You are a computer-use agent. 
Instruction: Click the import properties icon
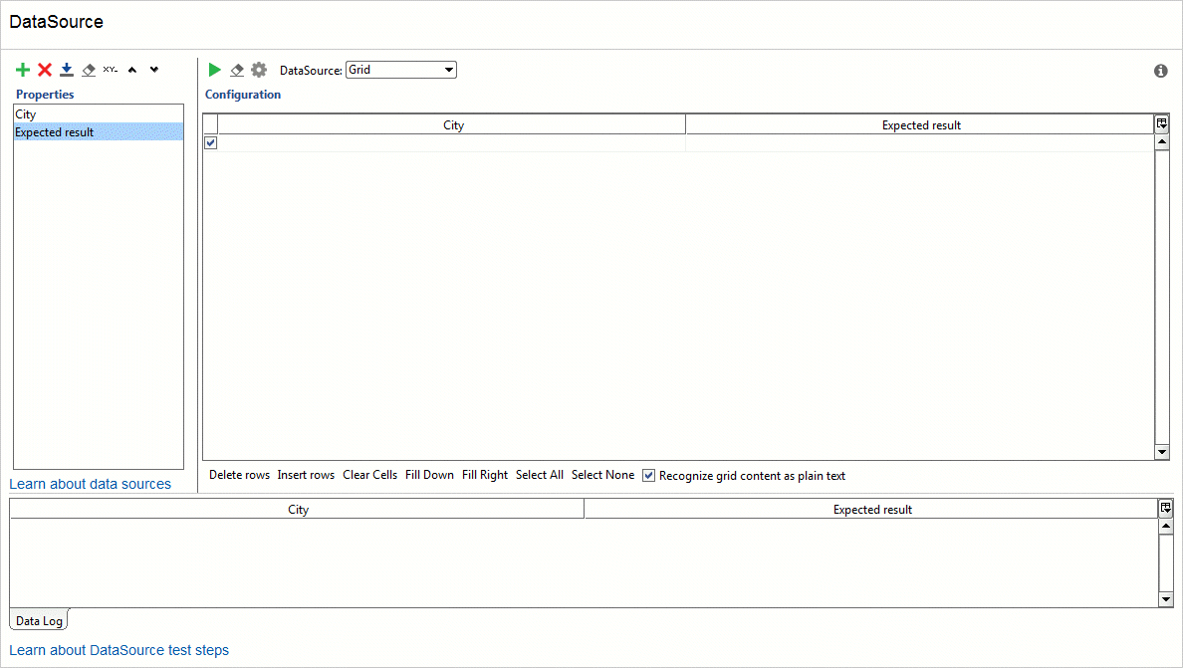pyautogui.click(x=66, y=70)
